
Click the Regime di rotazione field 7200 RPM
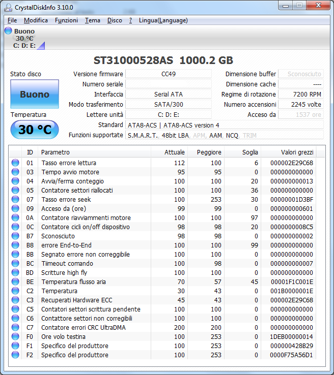point(301,94)
